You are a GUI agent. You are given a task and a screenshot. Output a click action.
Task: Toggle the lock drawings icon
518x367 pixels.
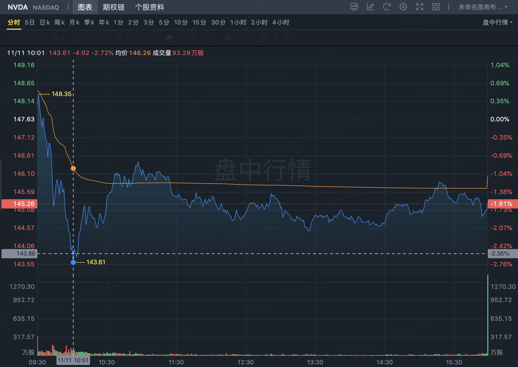211,38
